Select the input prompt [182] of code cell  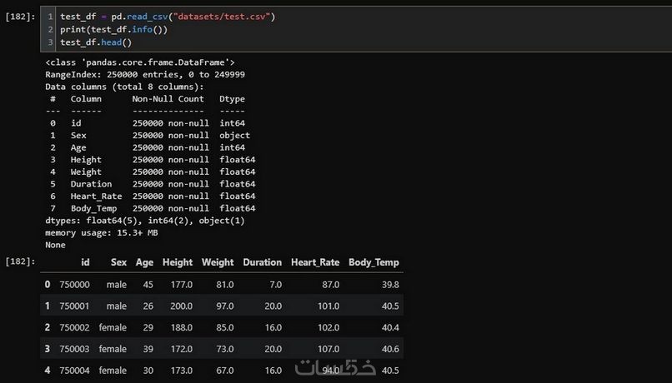point(19,17)
